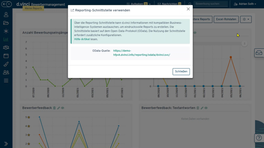The image size is (264, 148).
Task: Toggle visibility of Bewerberfeedback: Textantworten report
Action: click(206, 108)
